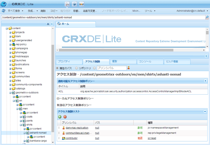Click the principal user picker icon
The image size is (210, 145).
coord(129,68)
